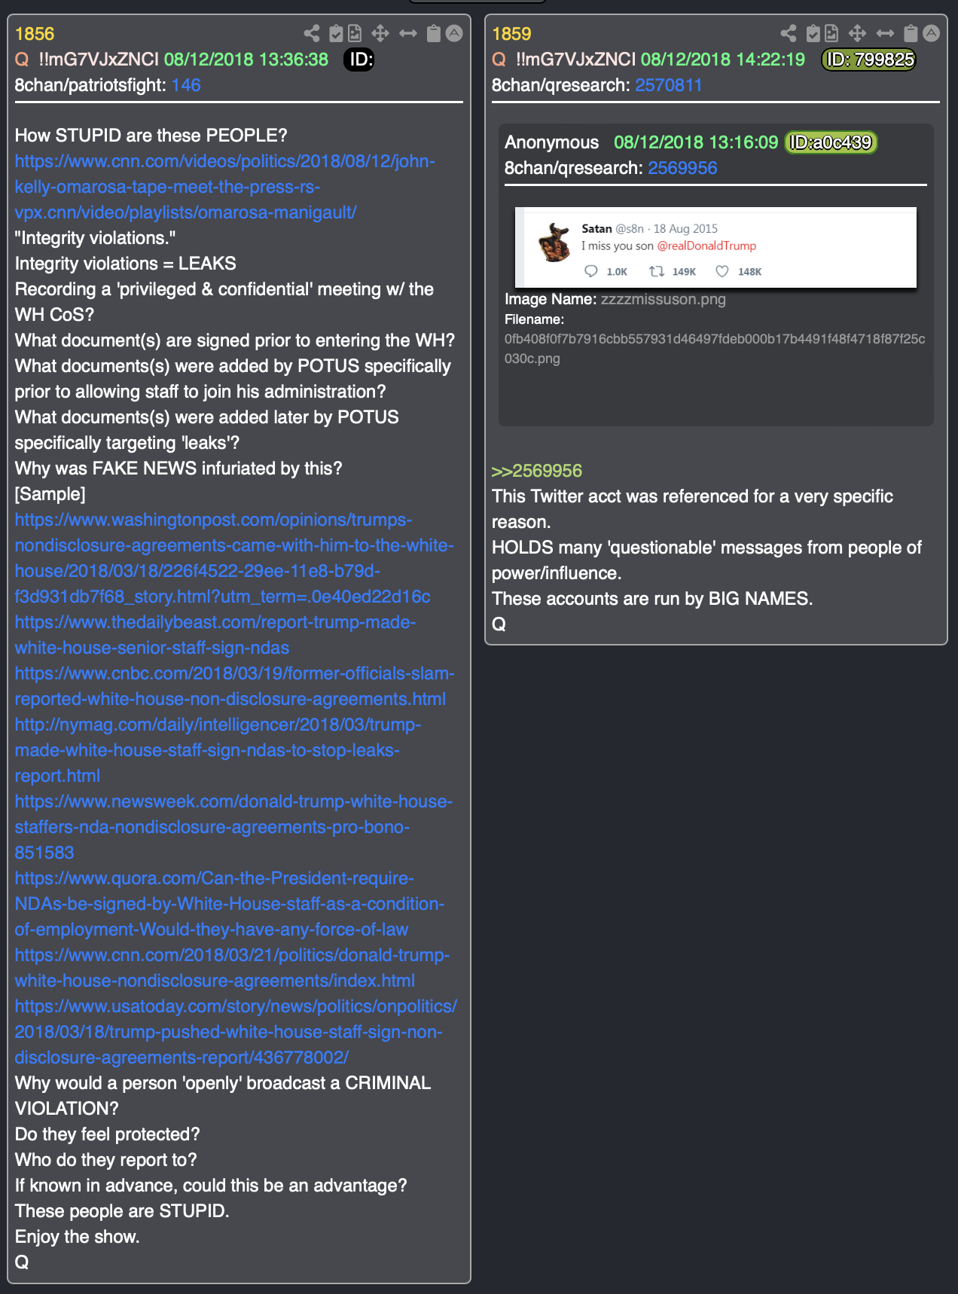Image resolution: width=958 pixels, height=1294 pixels.
Task: Click the four-way move arrows on post 1859
Action: 857,33
